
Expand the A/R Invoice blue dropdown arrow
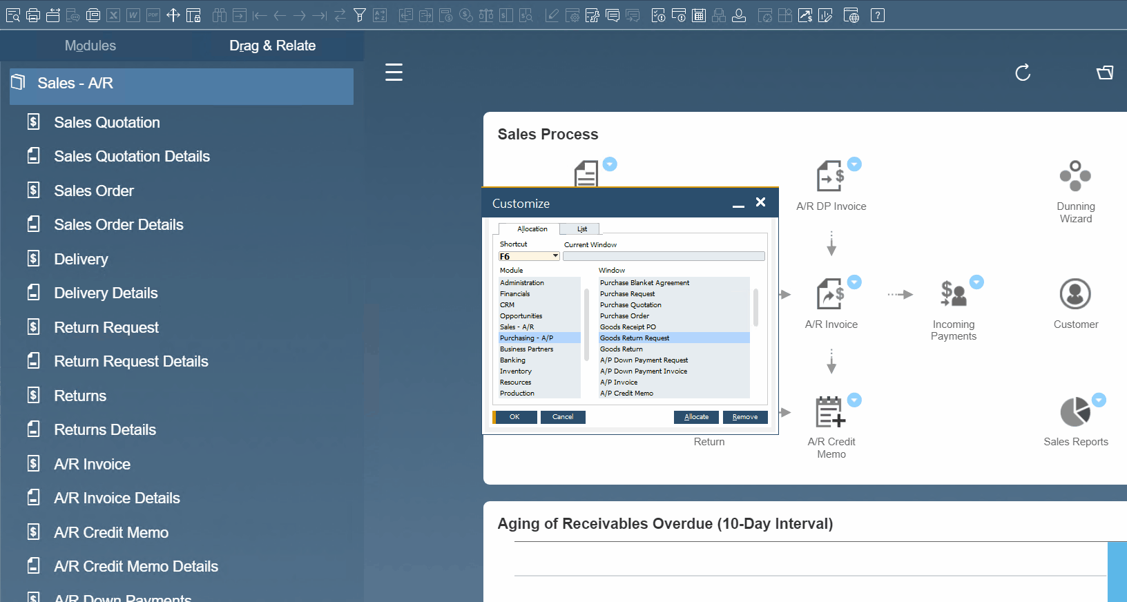point(854,282)
